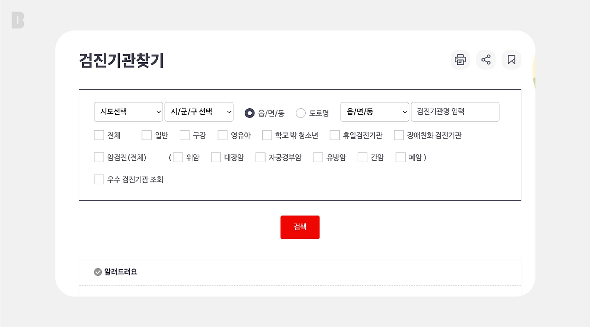Enable the 구강 checkbox

click(185, 135)
